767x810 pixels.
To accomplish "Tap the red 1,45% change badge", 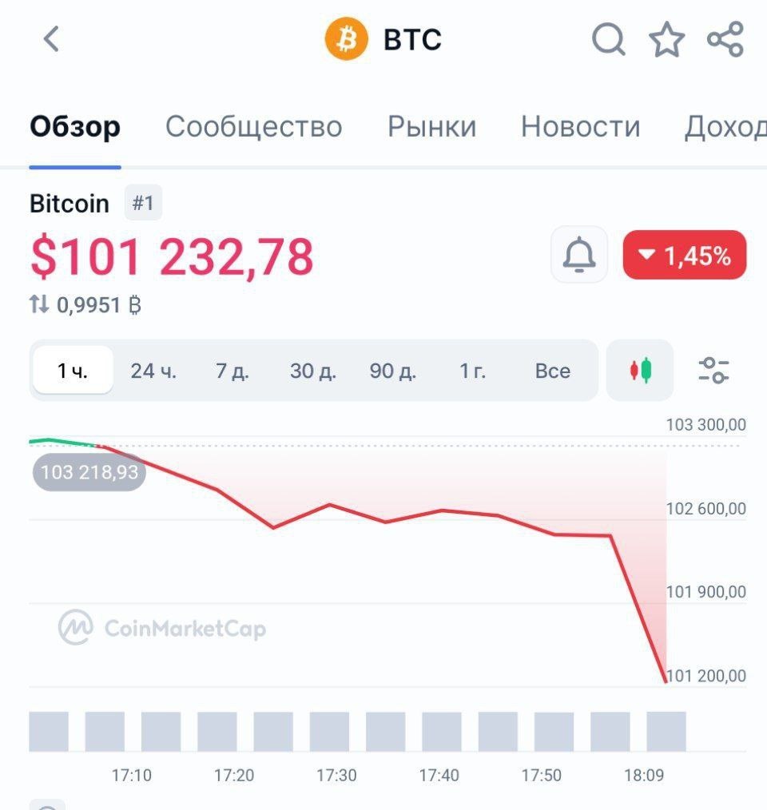I will 684,255.
